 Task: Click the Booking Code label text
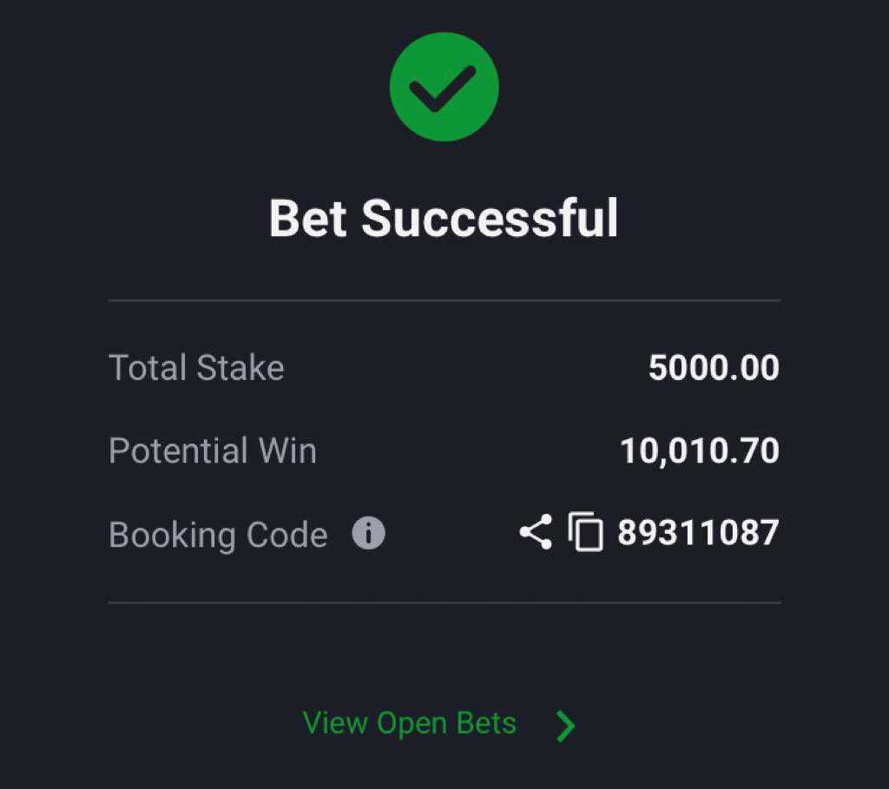218,535
